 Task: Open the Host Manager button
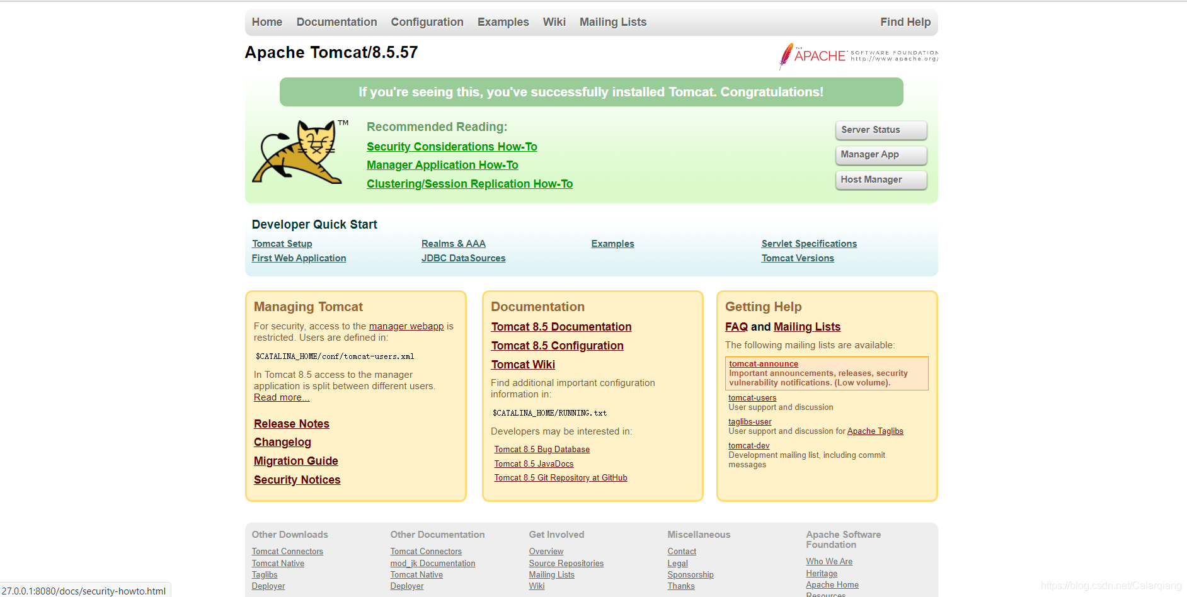pyautogui.click(x=881, y=180)
